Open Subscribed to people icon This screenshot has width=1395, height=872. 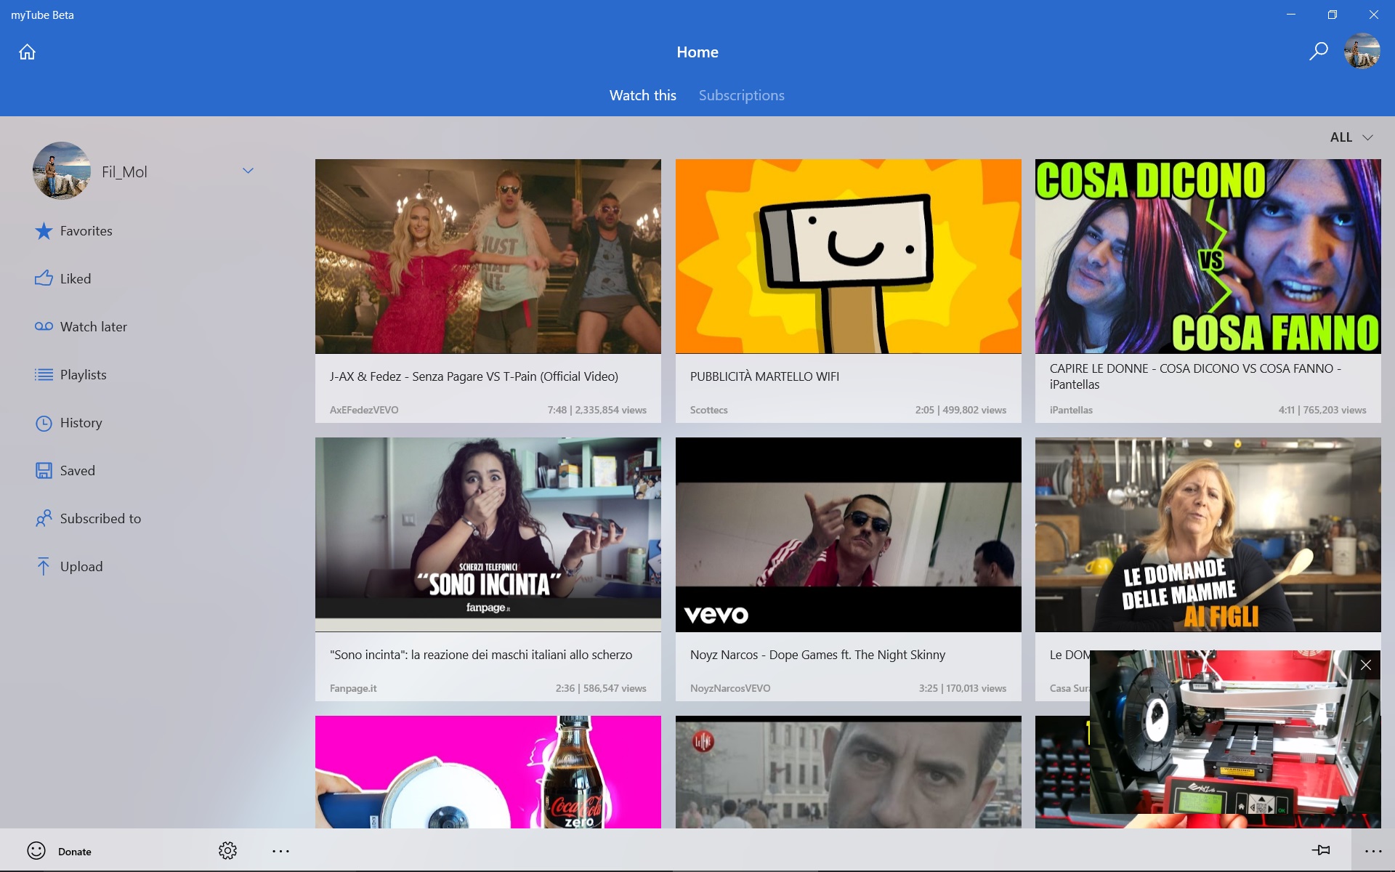pyautogui.click(x=44, y=519)
